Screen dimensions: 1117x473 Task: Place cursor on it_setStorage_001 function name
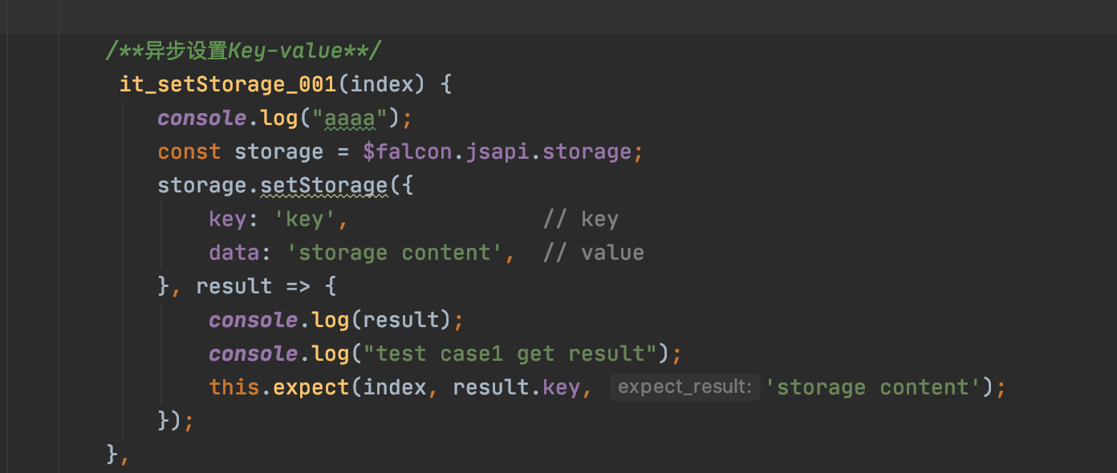coord(228,84)
